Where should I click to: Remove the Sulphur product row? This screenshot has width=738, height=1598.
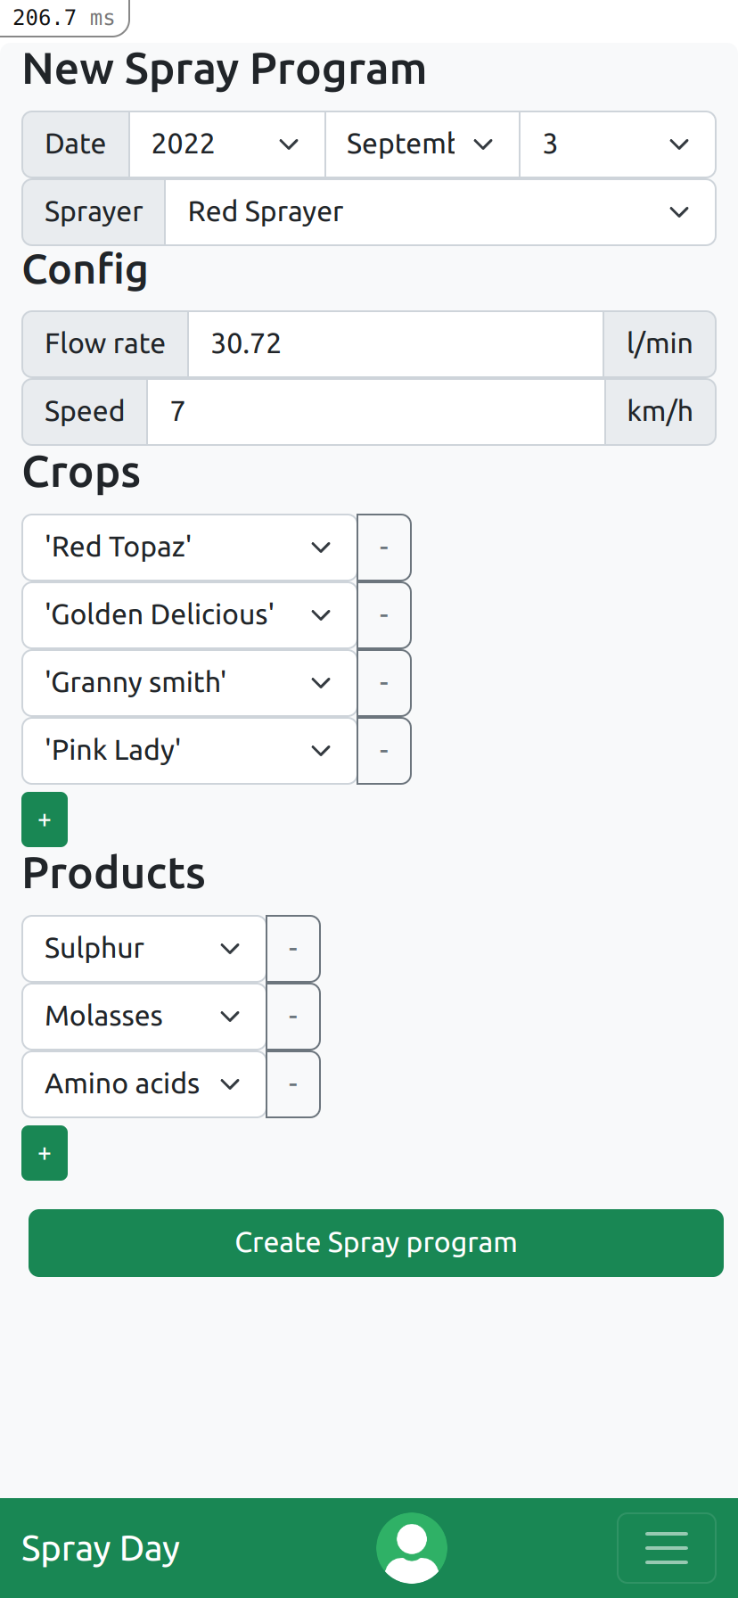pyautogui.click(x=293, y=949)
